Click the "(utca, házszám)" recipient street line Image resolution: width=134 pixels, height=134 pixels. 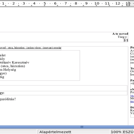(x=13, y=66)
